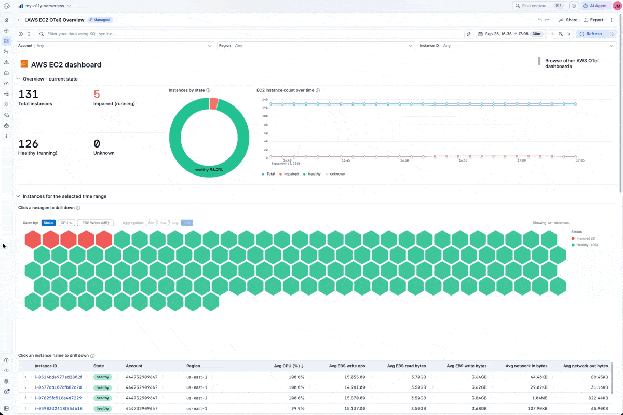The image size is (623, 415).
Task: Click the undo arrow icon
Action: [x=539, y=20]
